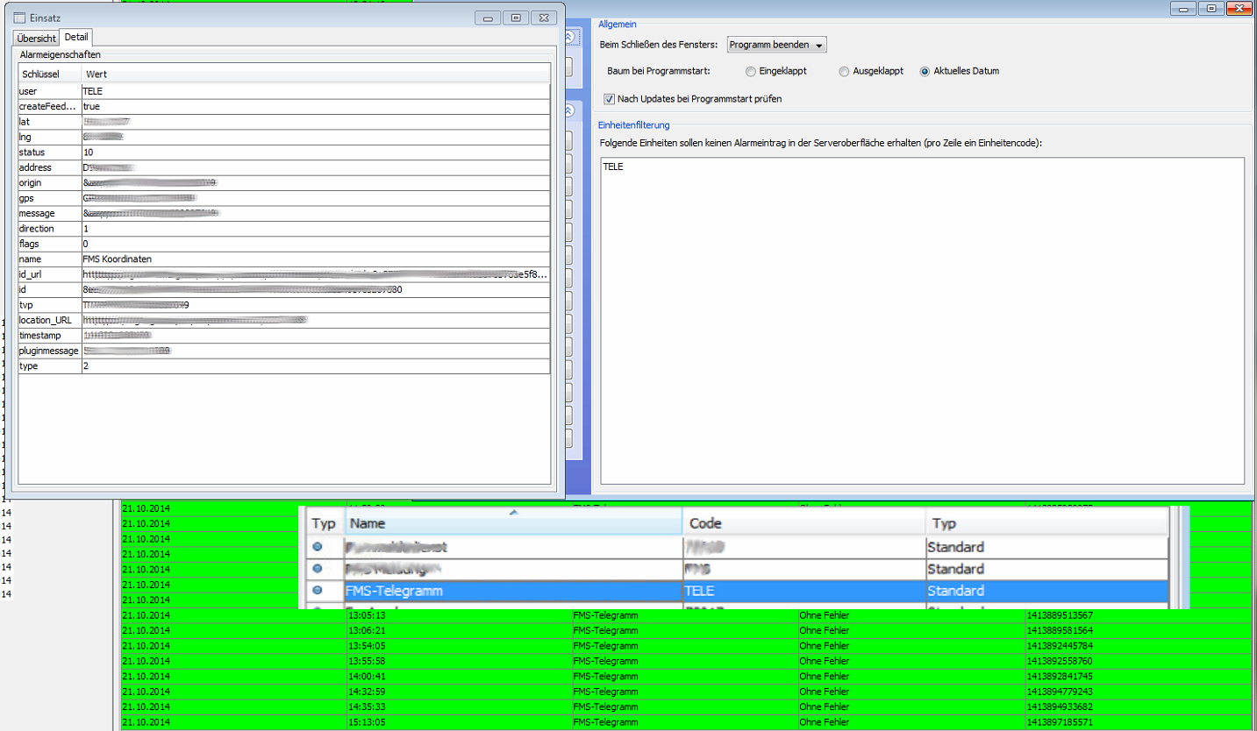Image resolution: width=1257 pixels, height=731 pixels.
Task: Uncheck Nach Updates bei Programmstart prüfen
Action: pos(610,99)
